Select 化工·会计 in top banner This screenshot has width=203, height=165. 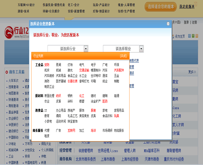click(74, 5)
